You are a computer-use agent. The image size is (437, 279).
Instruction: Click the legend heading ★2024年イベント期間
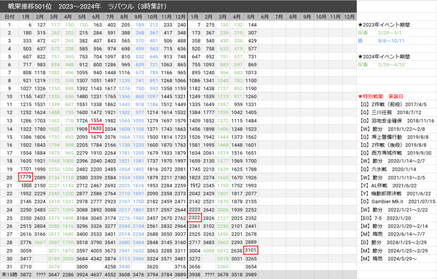pos(384,57)
